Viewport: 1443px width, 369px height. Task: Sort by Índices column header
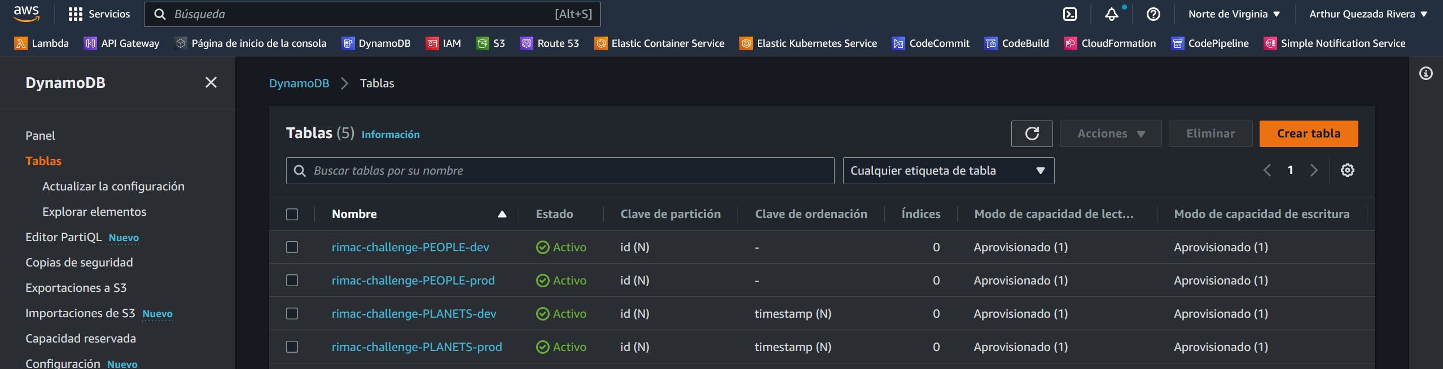pyautogui.click(x=921, y=214)
